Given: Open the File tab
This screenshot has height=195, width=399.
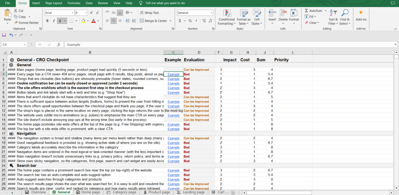Looking at the screenshot, I should point(8,3).
